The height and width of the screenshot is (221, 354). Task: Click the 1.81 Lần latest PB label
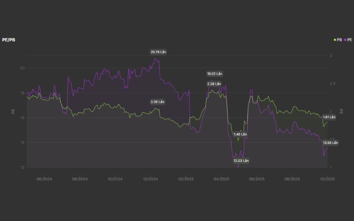coord(330,117)
